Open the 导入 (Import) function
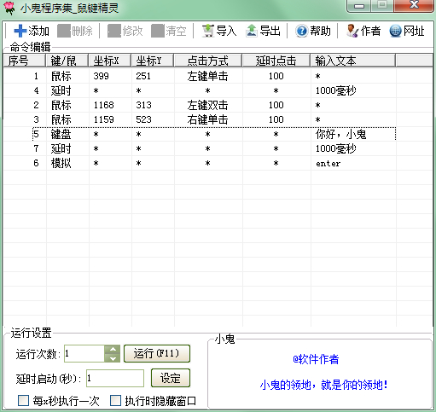This screenshot has width=436, height=412. pyautogui.click(x=219, y=31)
